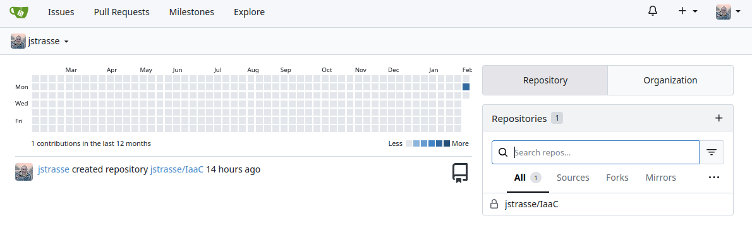Screen dimensions: 752x230
Task: Open jstrasse/IaaC link in activity feed
Action: (176, 169)
